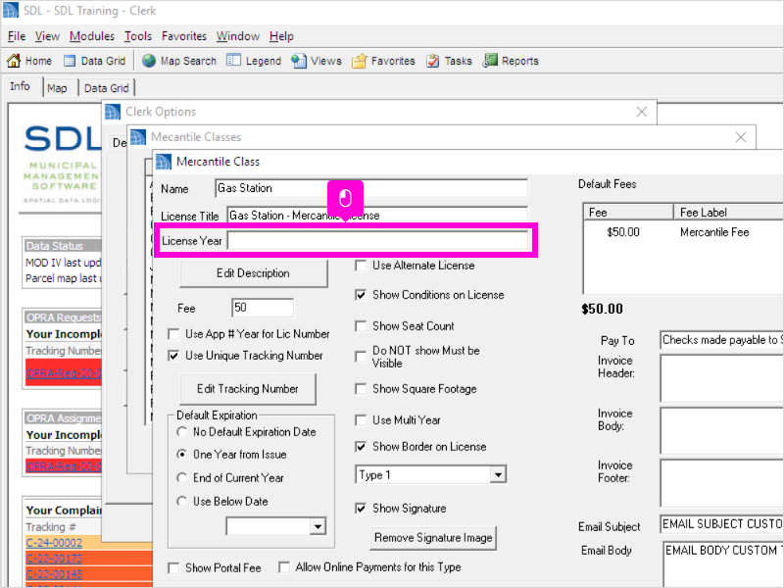Enable Show Seat Count checkbox

pyautogui.click(x=361, y=326)
